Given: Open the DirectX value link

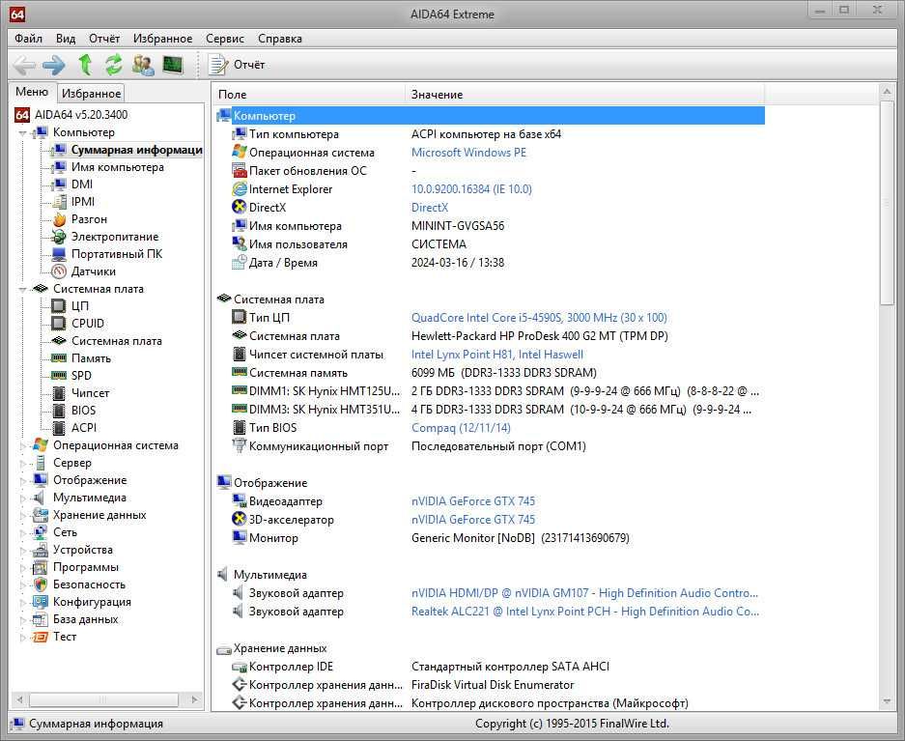Looking at the screenshot, I should tap(430, 208).
